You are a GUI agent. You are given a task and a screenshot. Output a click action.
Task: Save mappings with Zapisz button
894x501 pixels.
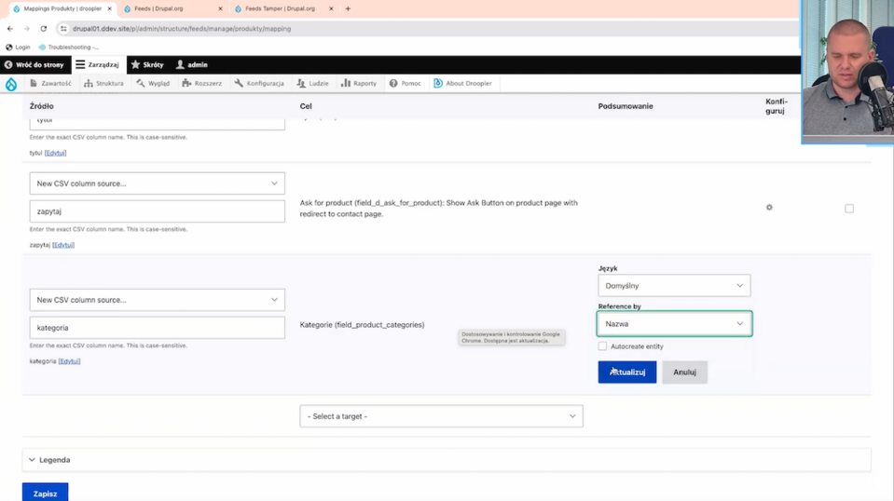[x=45, y=493]
